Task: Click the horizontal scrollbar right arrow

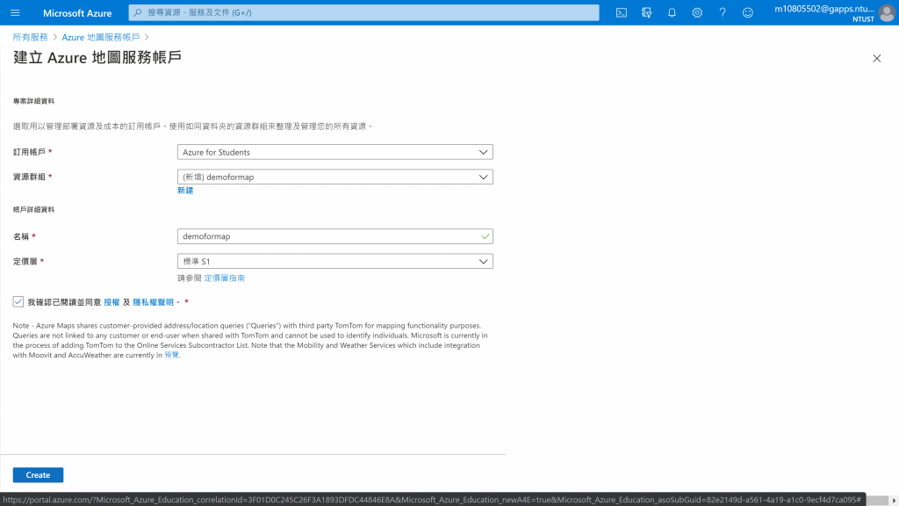Action: 894,500
